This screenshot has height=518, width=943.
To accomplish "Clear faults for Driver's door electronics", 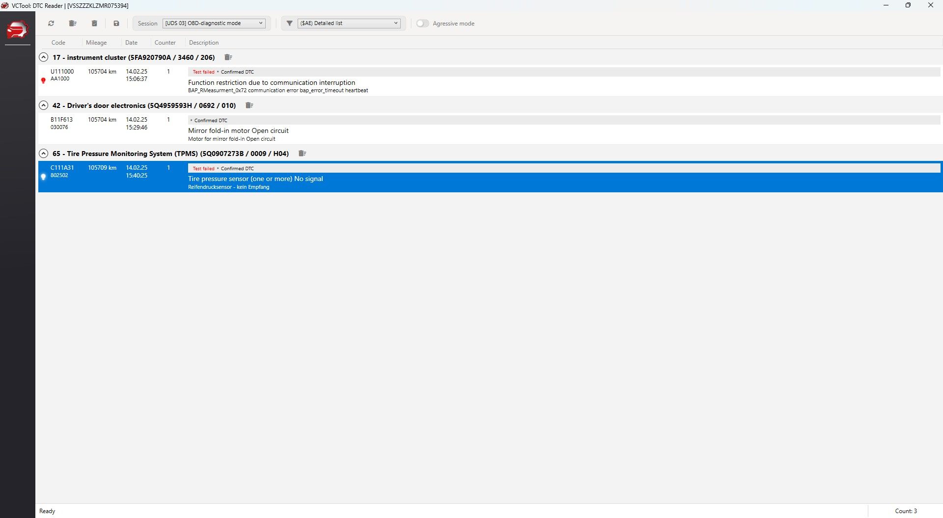I will click(x=249, y=105).
